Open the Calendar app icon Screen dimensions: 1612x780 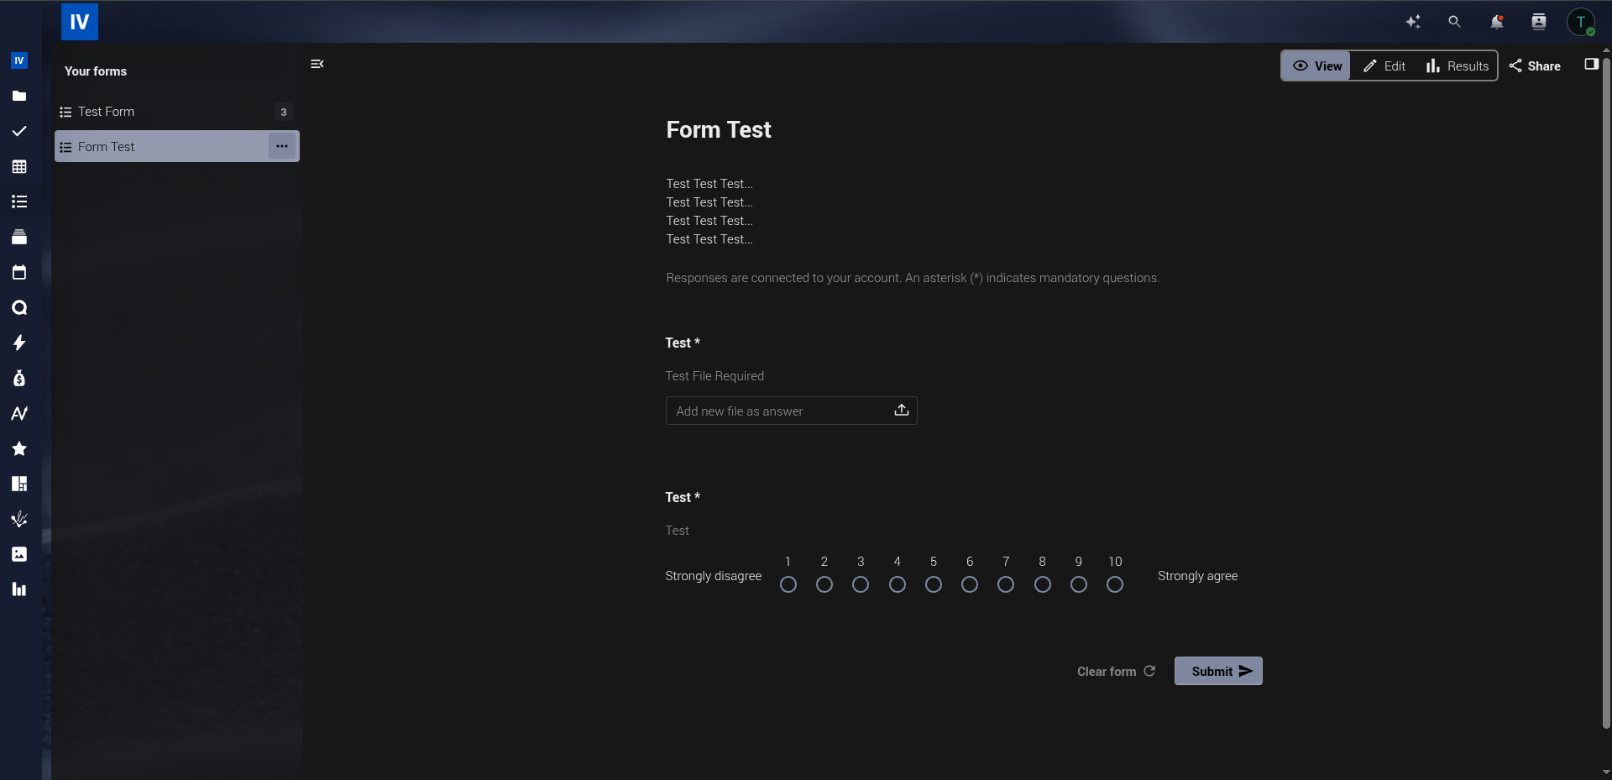(x=19, y=272)
